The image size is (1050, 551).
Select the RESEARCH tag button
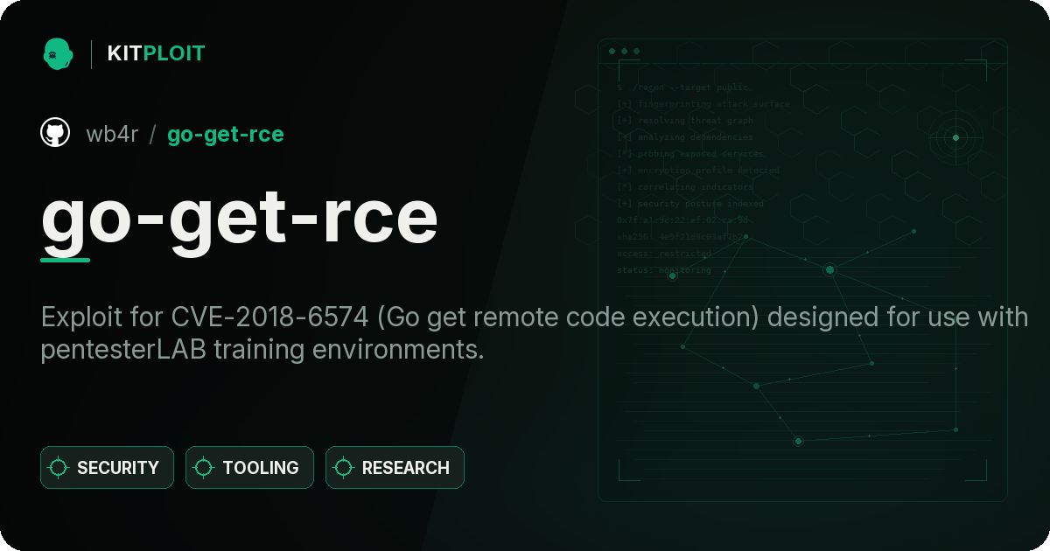click(x=395, y=468)
